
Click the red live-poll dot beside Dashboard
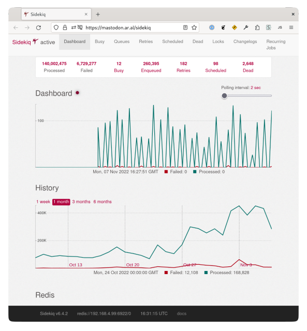(78, 93)
